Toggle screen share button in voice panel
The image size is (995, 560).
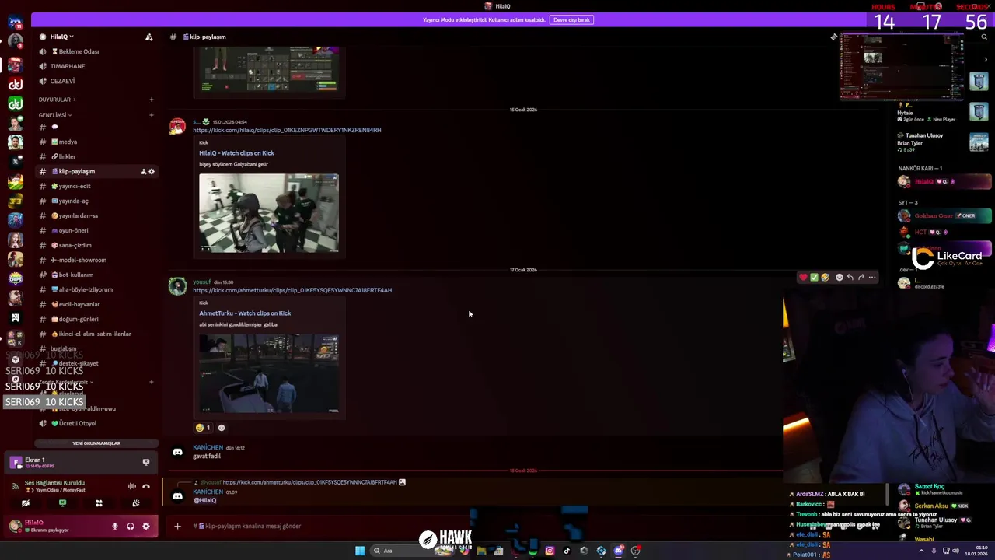click(62, 503)
